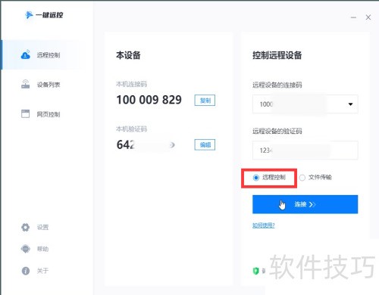The height and width of the screenshot is (295, 379).
Task: Click the cloud remote control icon
Action: pos(26,54)
